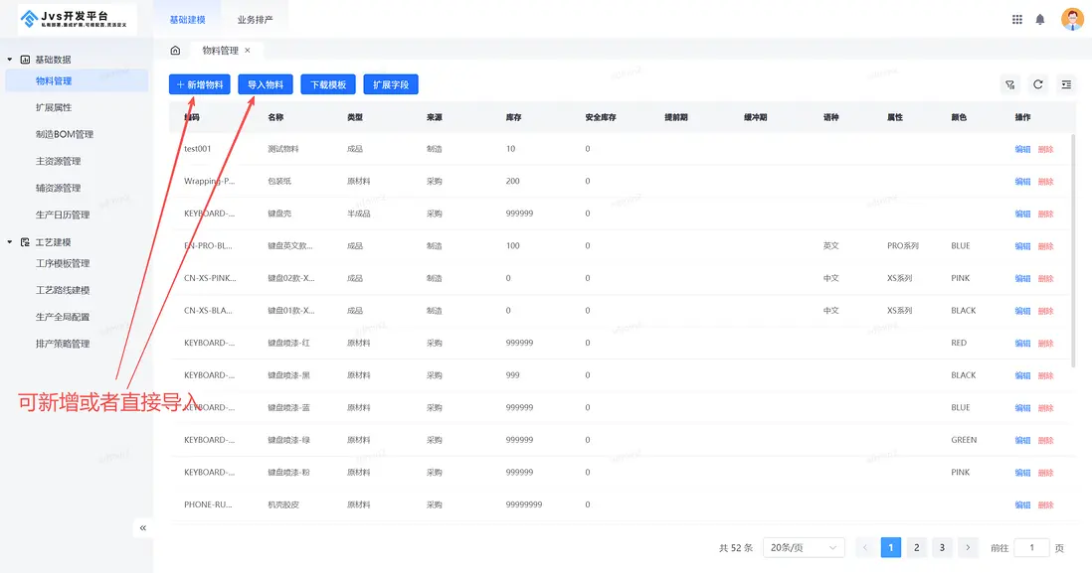
Task: Edit the EN-PRO-BL row
Action: pos(1022,246)
